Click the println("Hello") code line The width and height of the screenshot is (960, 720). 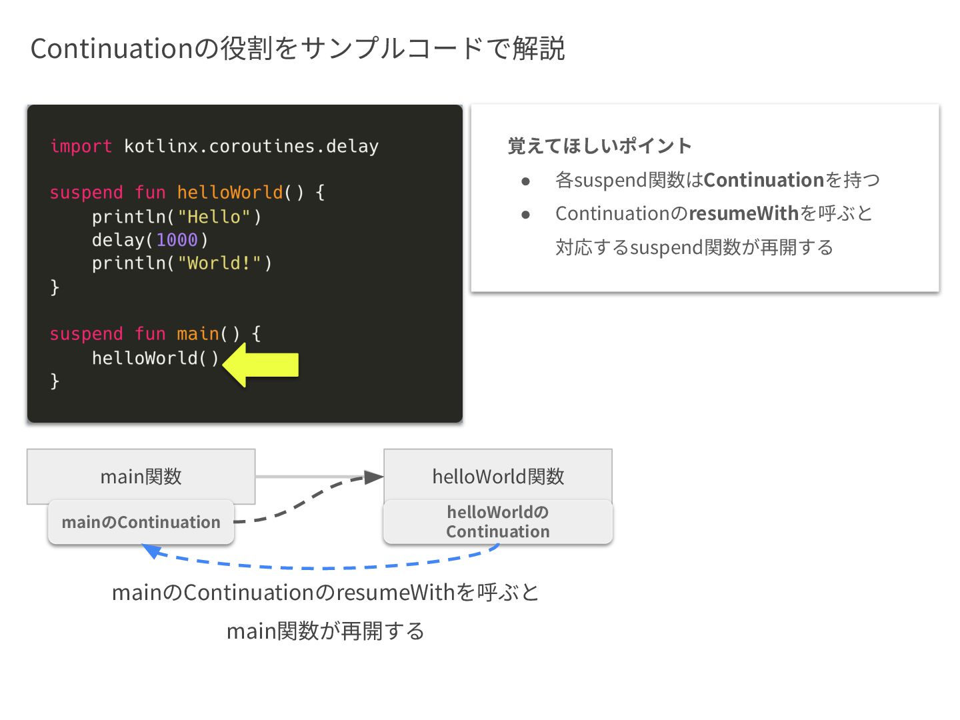177,217
